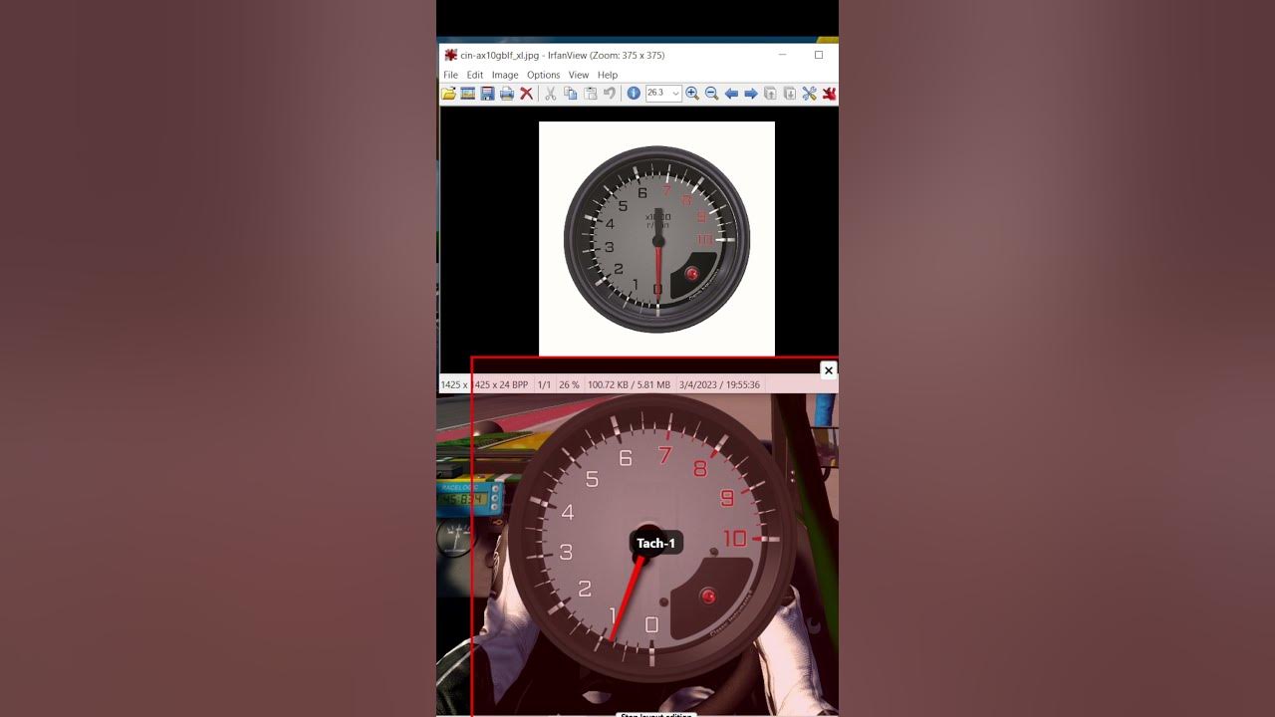1275x717 pixels.
Task: Undo the last action with the undo arrow
Action: 609,94
